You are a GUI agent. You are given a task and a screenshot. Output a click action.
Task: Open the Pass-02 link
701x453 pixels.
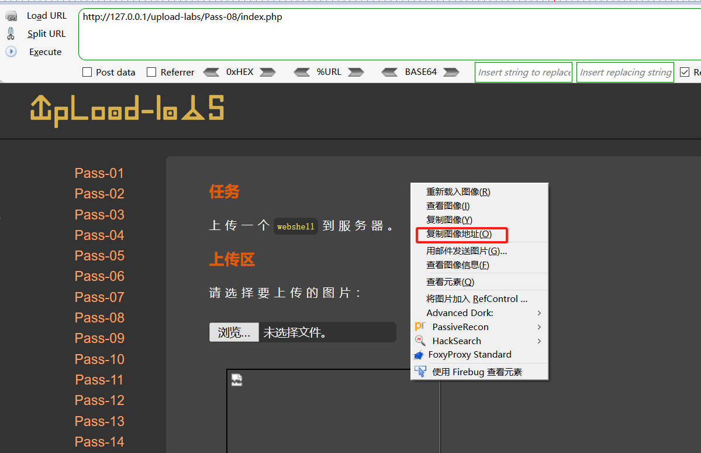click(x=99, y=194)
